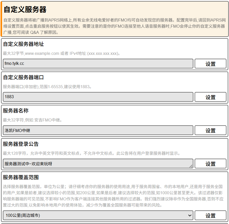The image size is (229, 224).
Task: Open the 100公里(周边城市) coverage dropdown
Action: (98, 216)
